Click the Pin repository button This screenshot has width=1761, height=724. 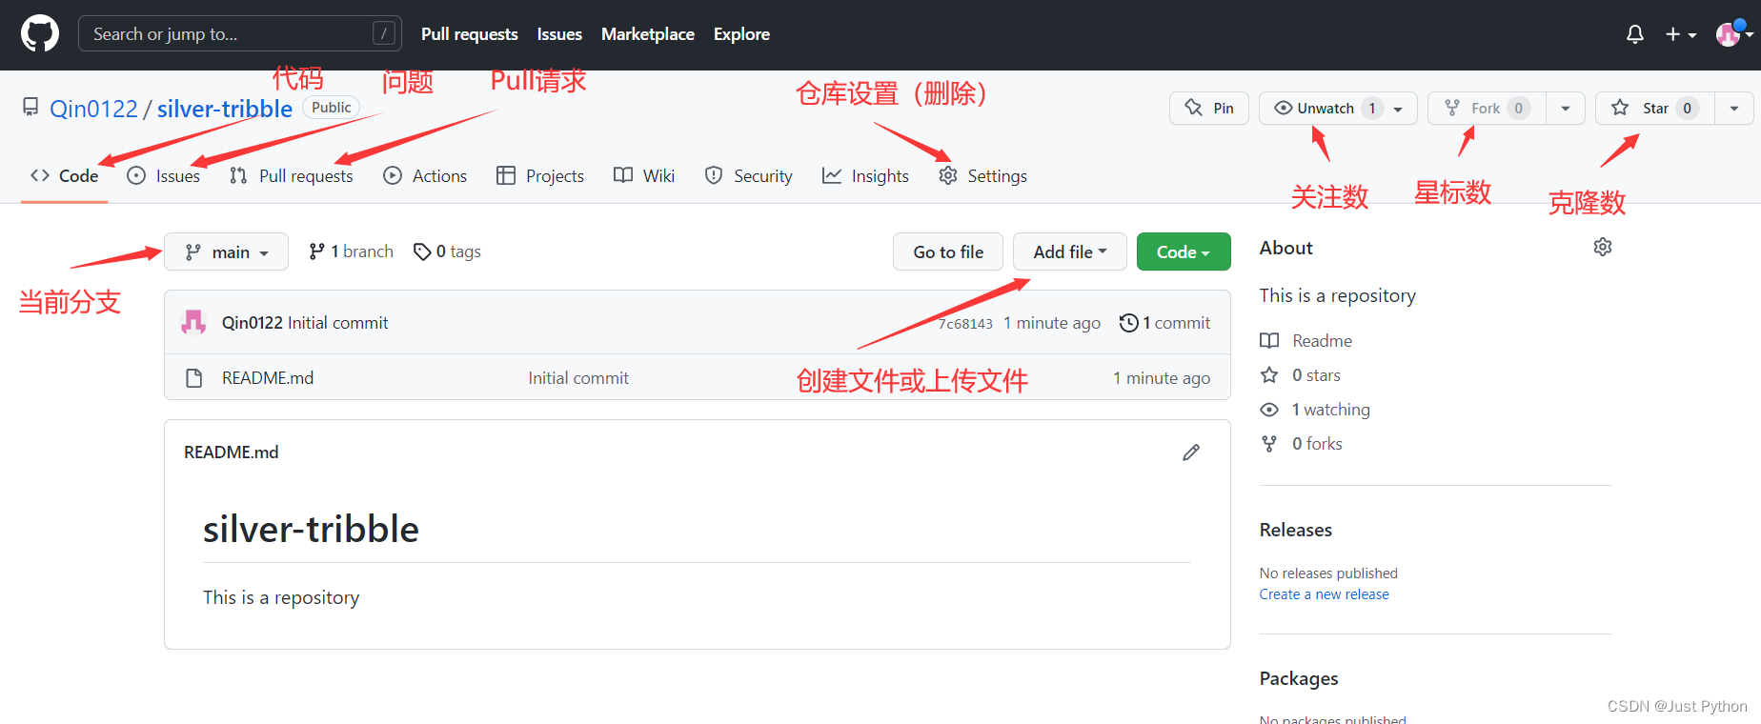(x=1209, y=108)
